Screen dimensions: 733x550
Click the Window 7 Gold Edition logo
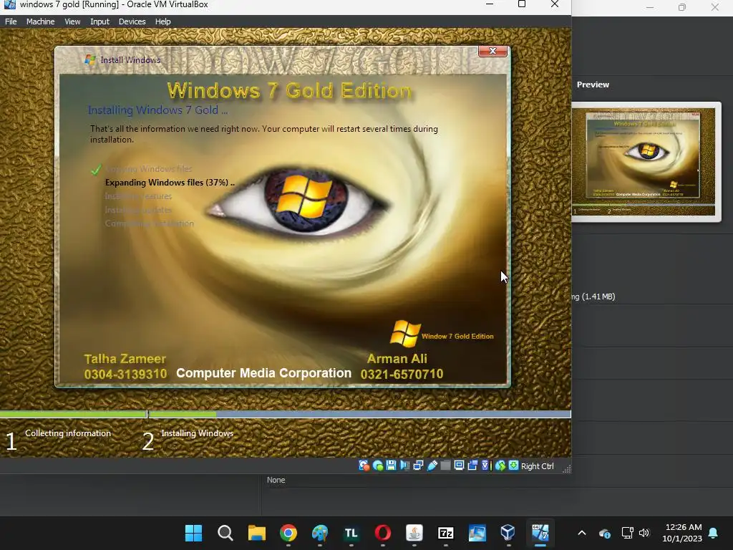pyautogui.click(x=442, y=334)
